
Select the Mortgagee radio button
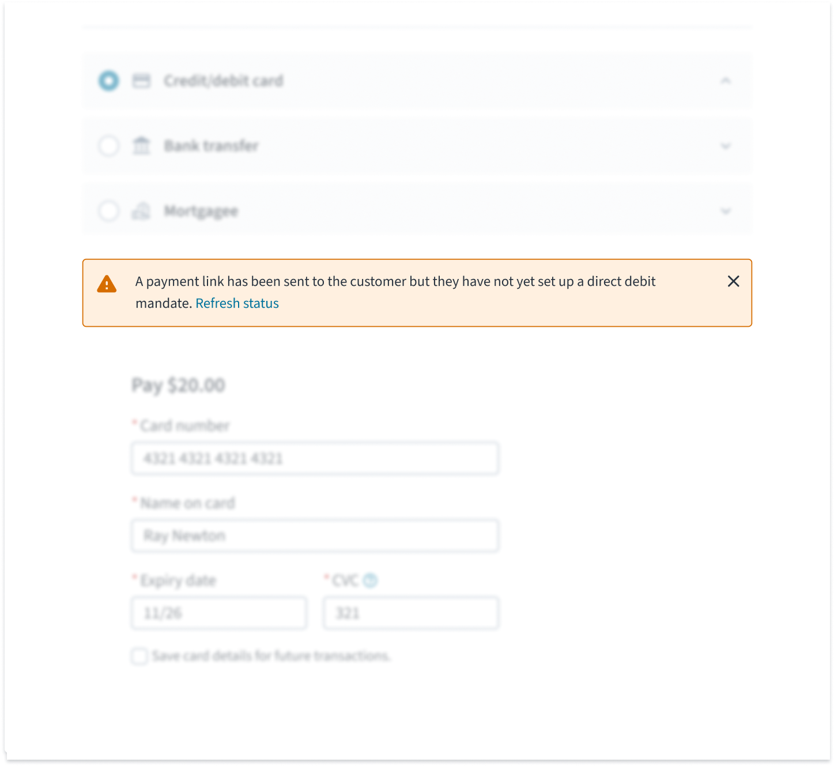pyautogui.click(x=108, y=211)
